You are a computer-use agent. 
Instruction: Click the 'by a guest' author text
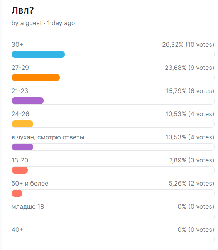27,23
